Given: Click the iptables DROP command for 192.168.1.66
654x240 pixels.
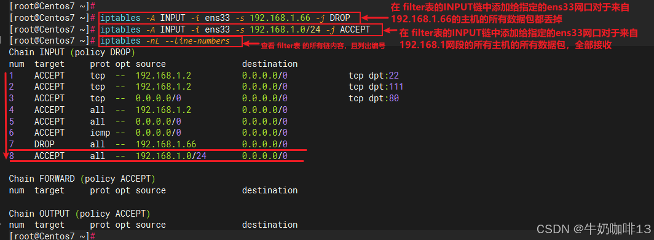Looking at the screenshot, I should [225, 18].
